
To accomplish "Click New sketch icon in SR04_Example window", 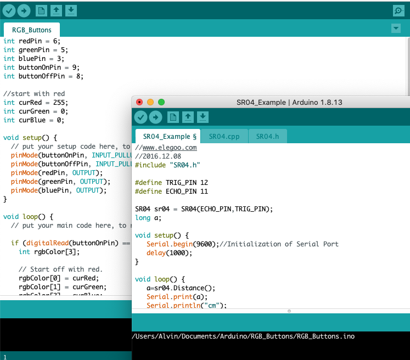I will (173, 117).
